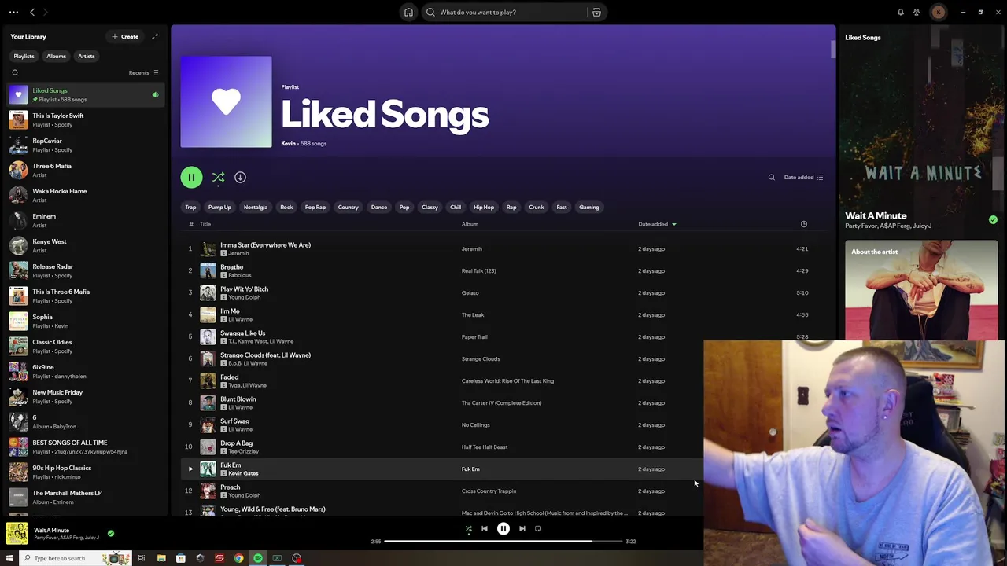Open the Paper Trail album link

tap(474, 336)
